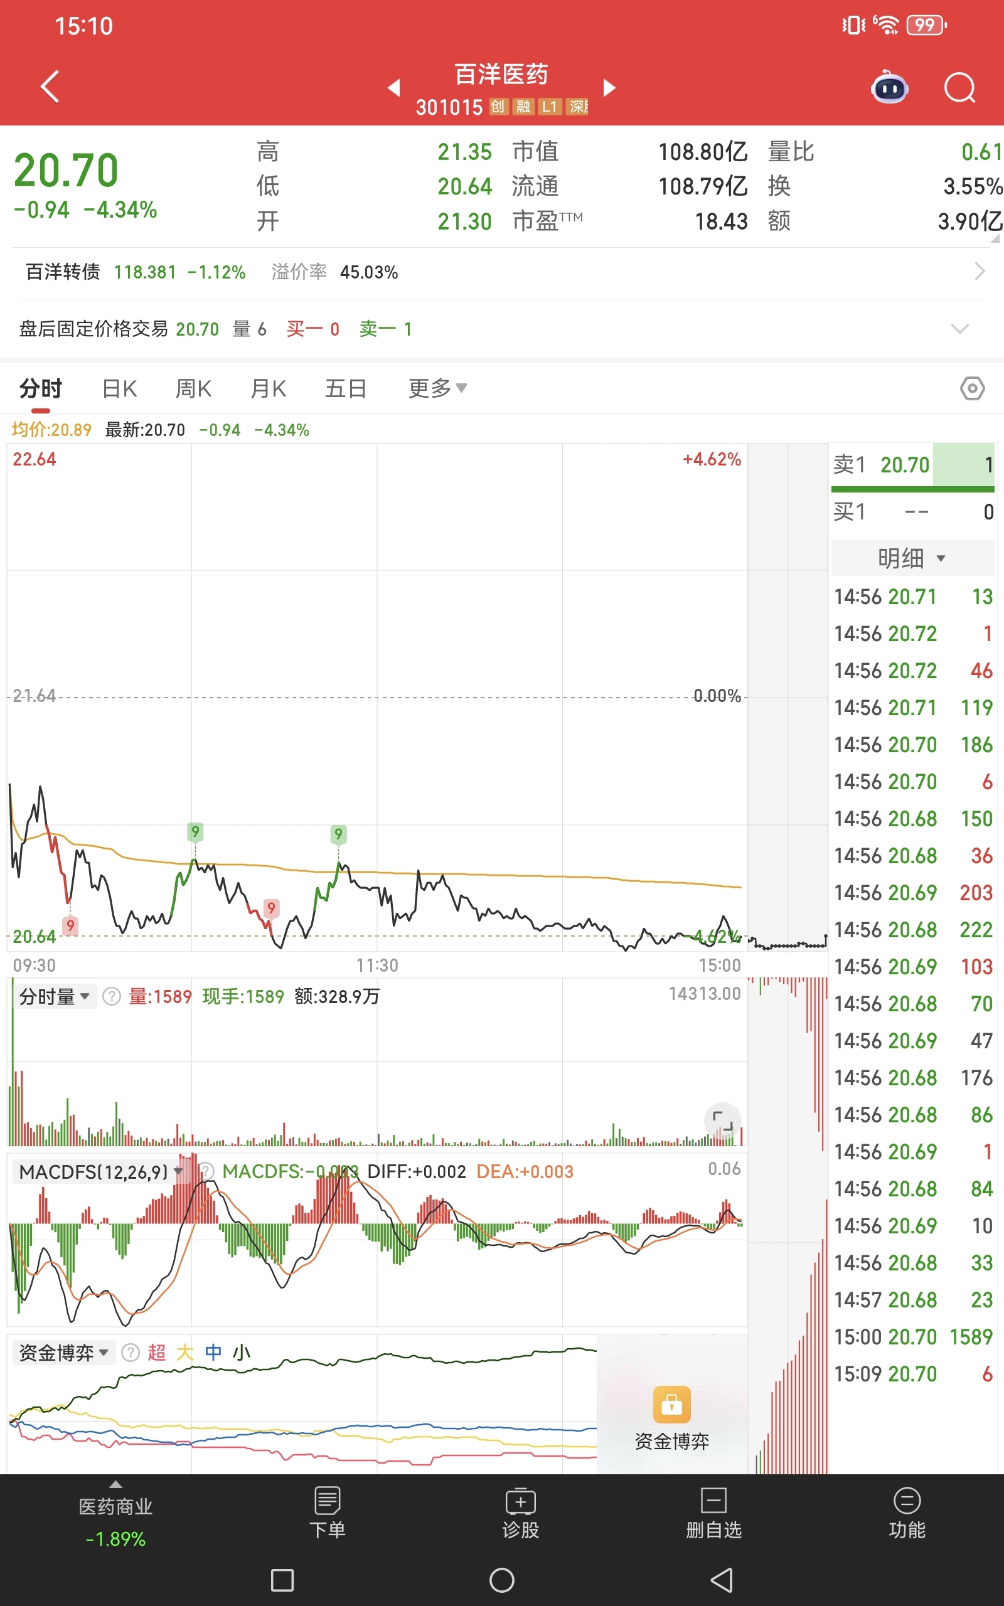Open the robot assistant icon
The height and width of the screenshot is (1606, 1004).
coord(890,87)
